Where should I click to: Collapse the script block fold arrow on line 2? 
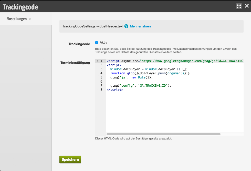click(x=104, y=65)
